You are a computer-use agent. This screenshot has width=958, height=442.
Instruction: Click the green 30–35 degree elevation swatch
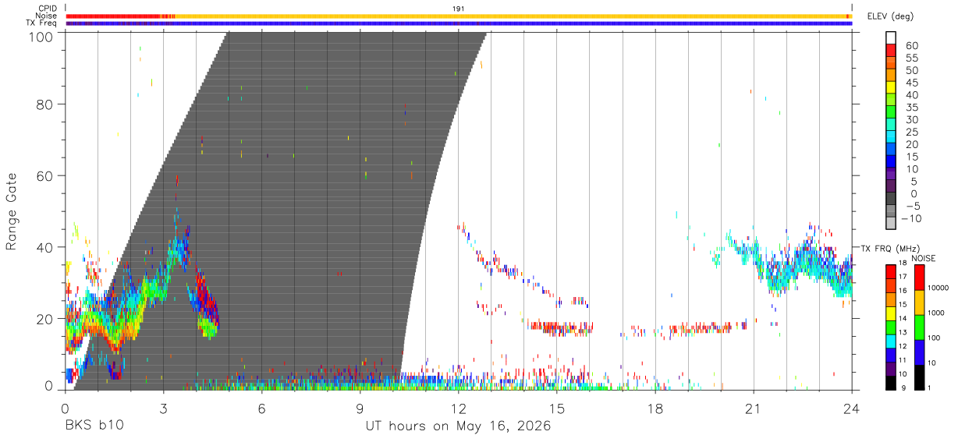click(891, 112)
